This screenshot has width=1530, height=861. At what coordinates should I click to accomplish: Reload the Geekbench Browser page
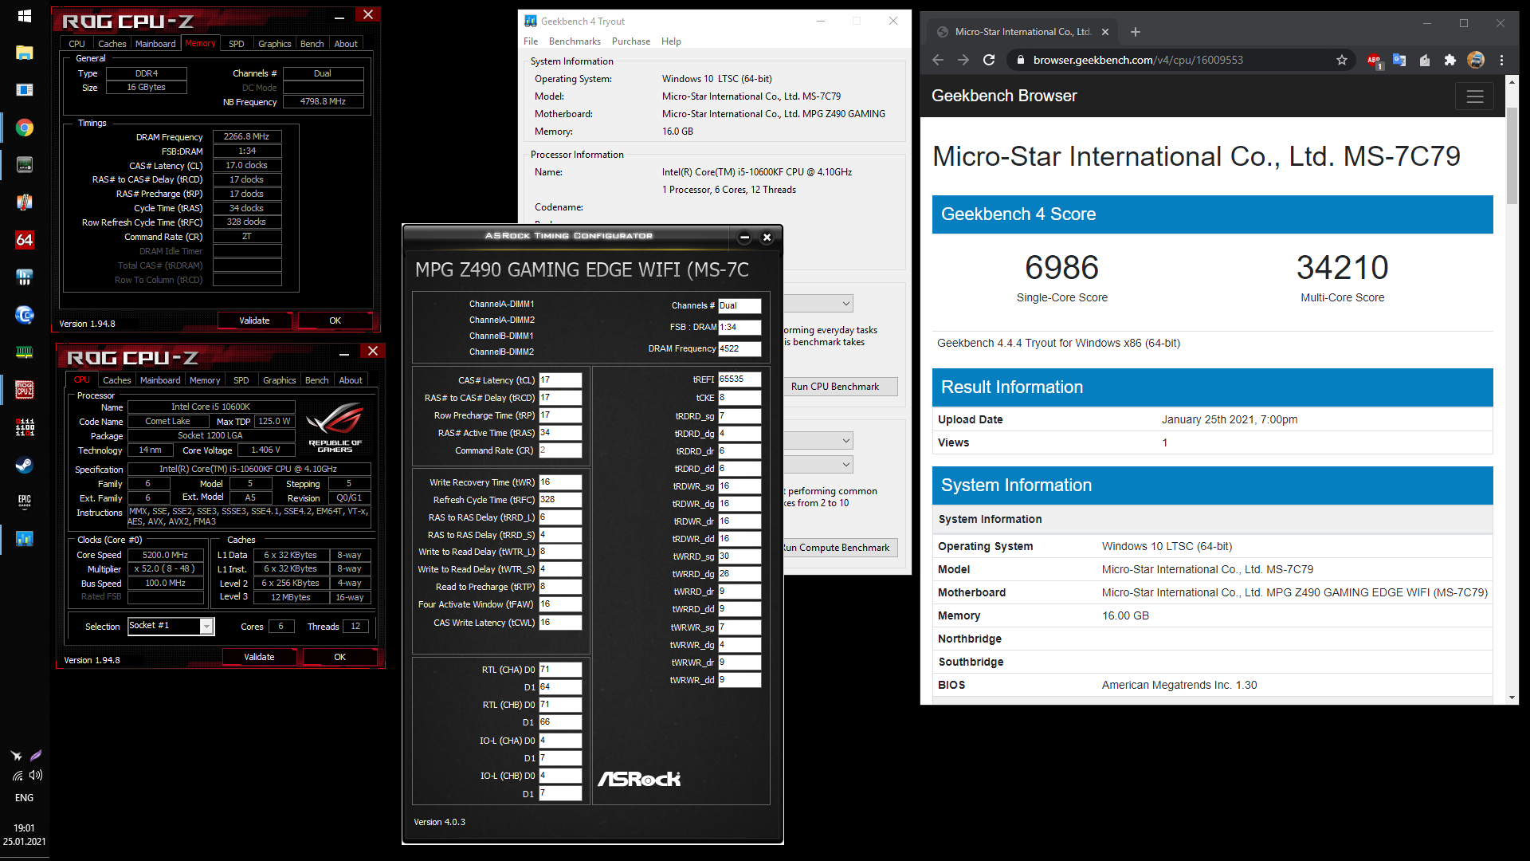click(989, 60)
